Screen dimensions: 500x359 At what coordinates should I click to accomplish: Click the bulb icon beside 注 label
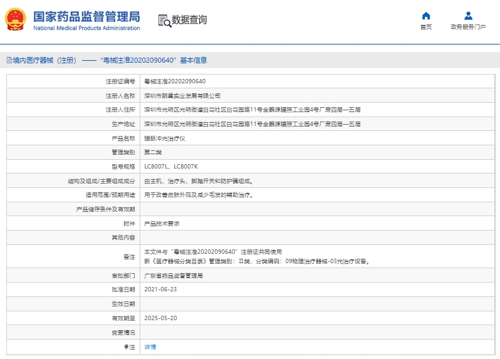(127, 347)
